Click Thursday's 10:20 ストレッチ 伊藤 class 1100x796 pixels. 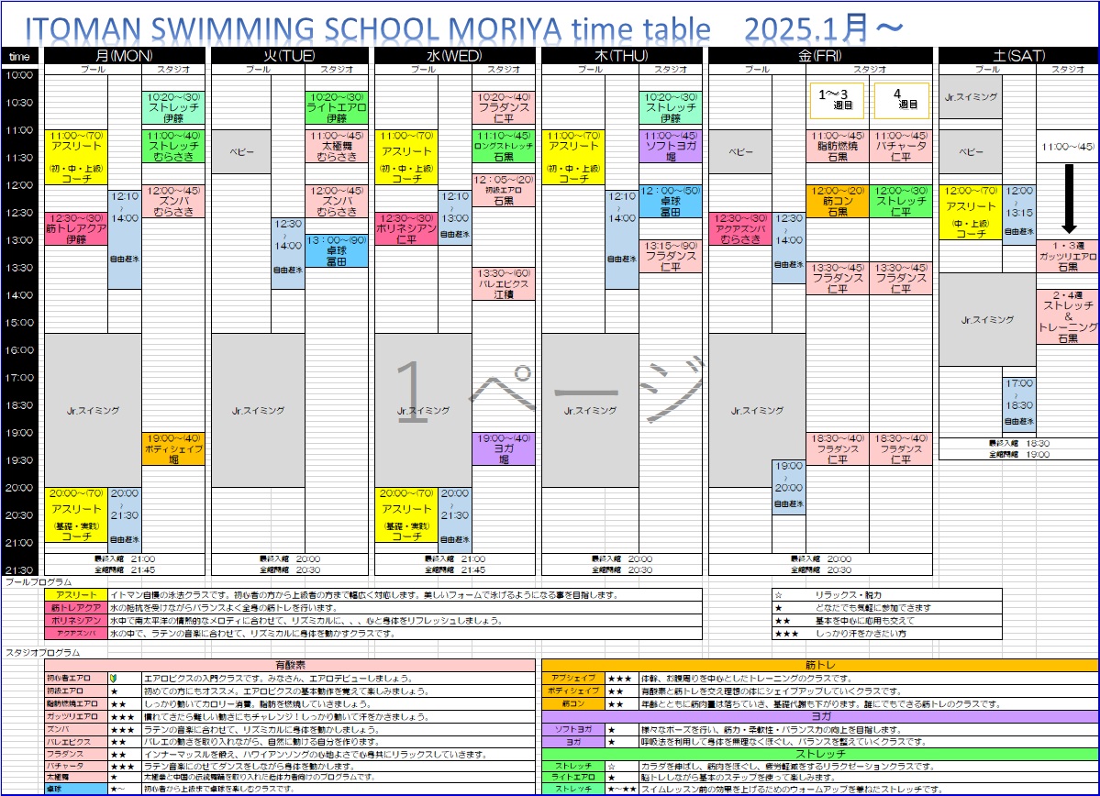click(x=671, y=108)
